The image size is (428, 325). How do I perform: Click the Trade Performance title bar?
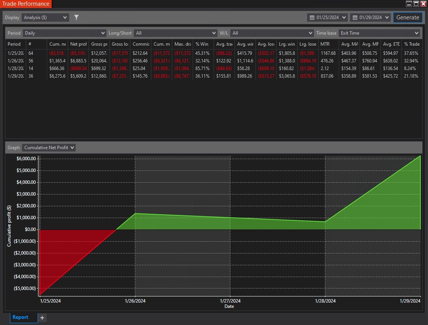point(26,4)
